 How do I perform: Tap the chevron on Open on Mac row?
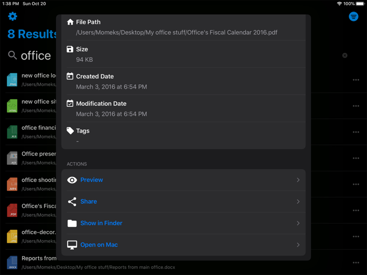click(298, 245)
